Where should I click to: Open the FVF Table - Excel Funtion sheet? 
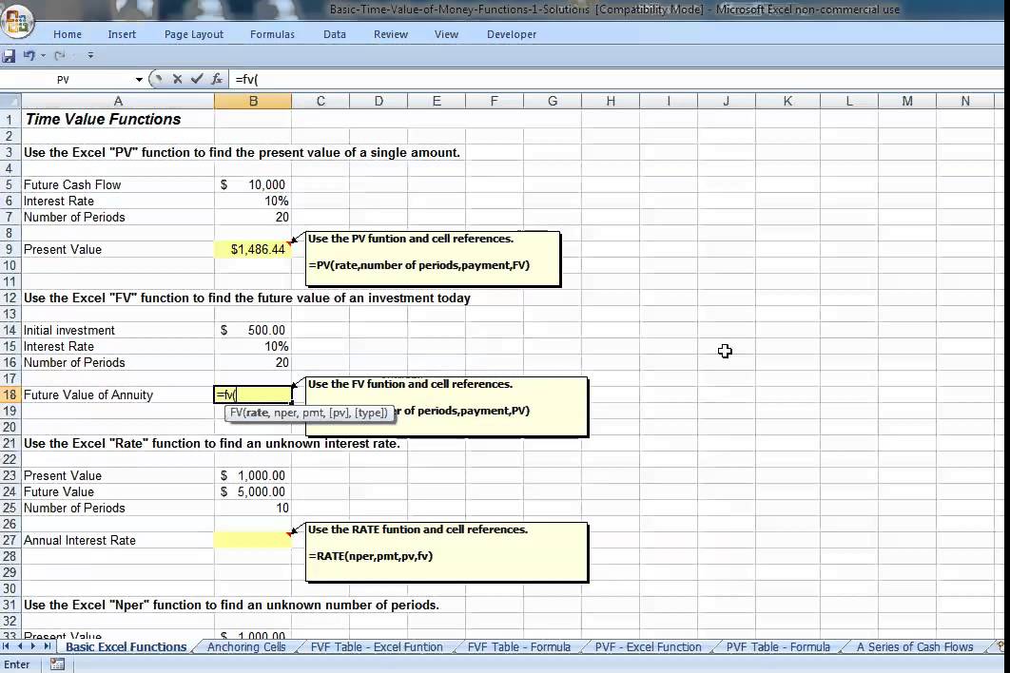377,646
